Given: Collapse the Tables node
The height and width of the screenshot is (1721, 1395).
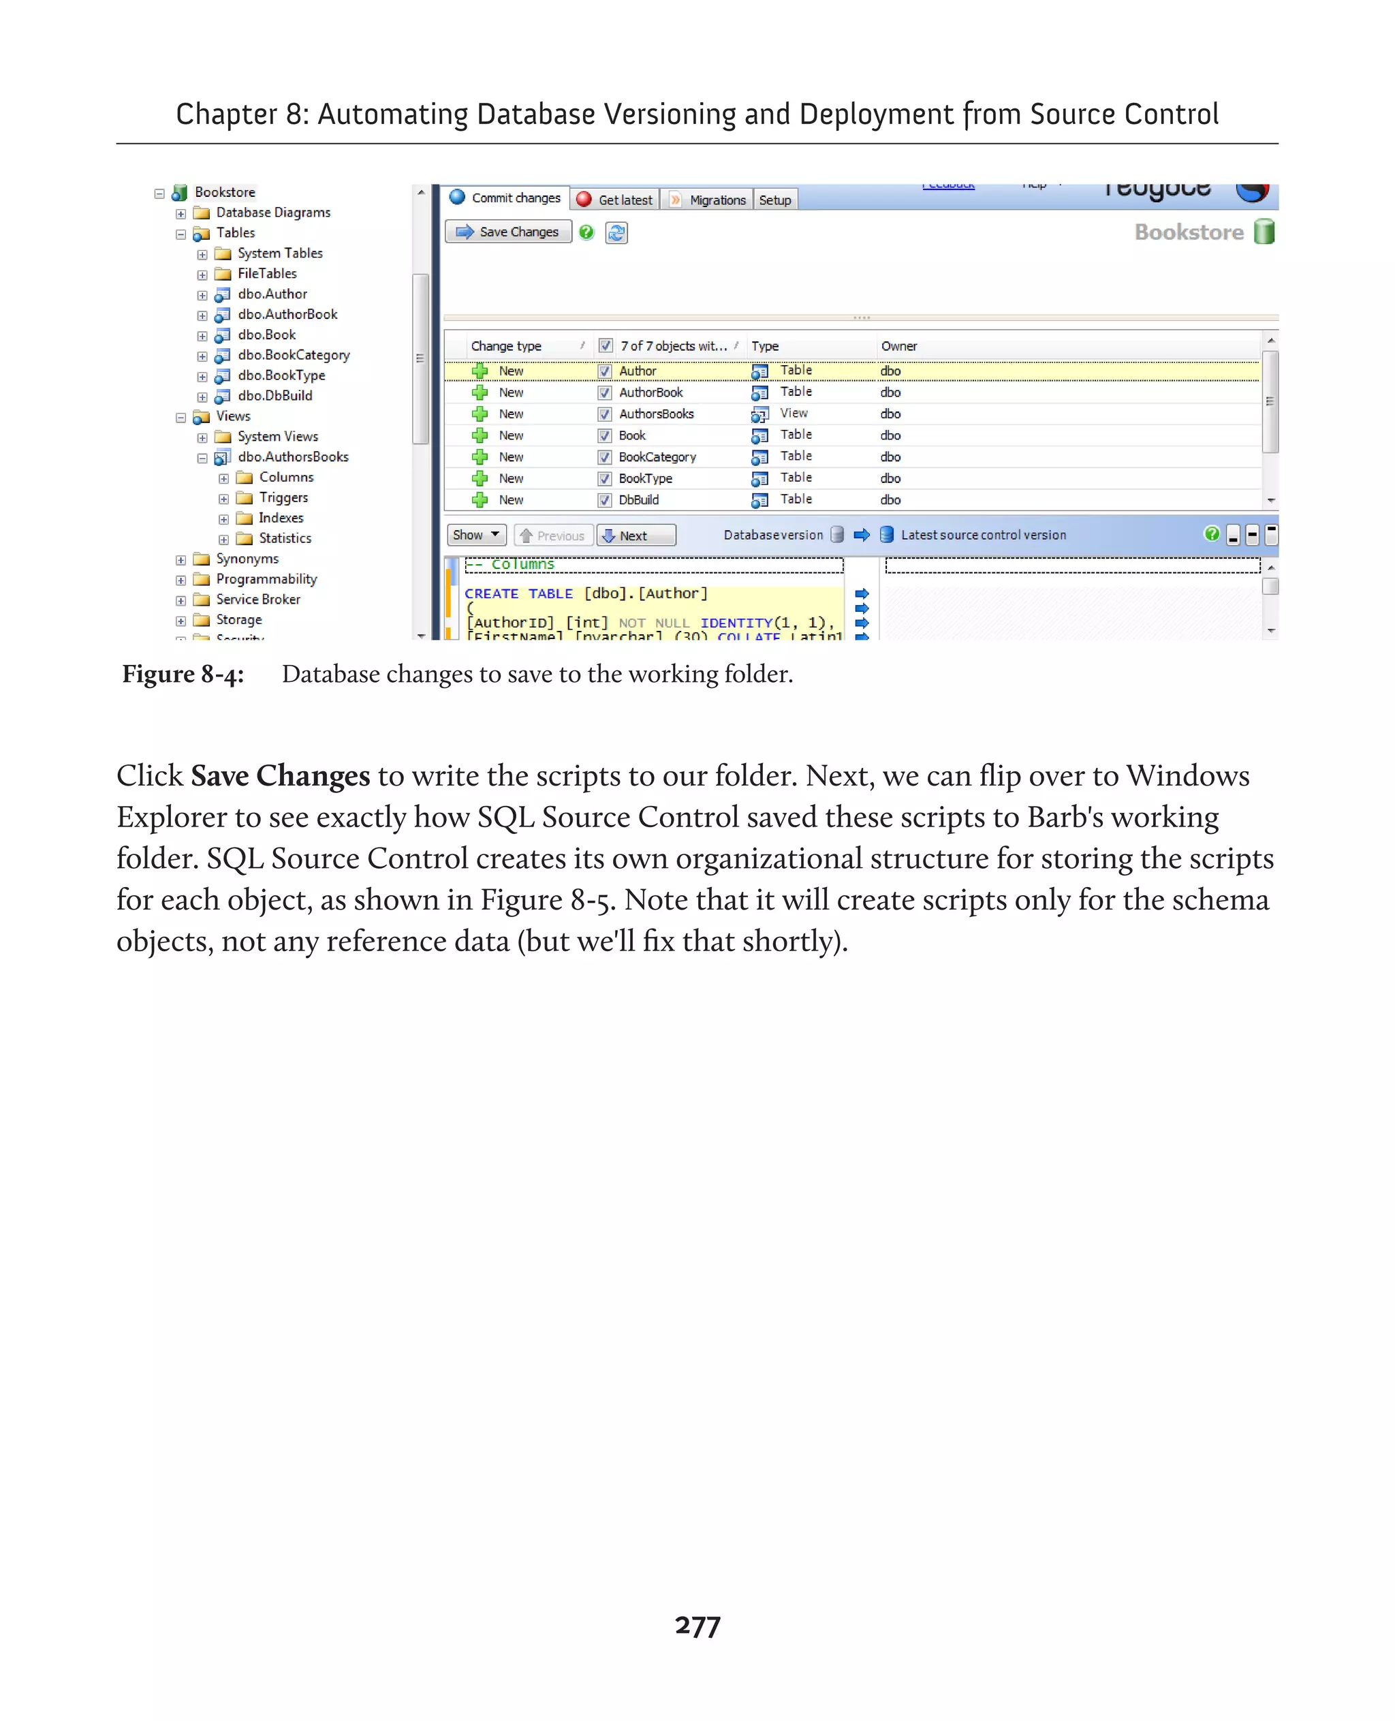Looking at the screenshot, I should click(x=181, y=235).
